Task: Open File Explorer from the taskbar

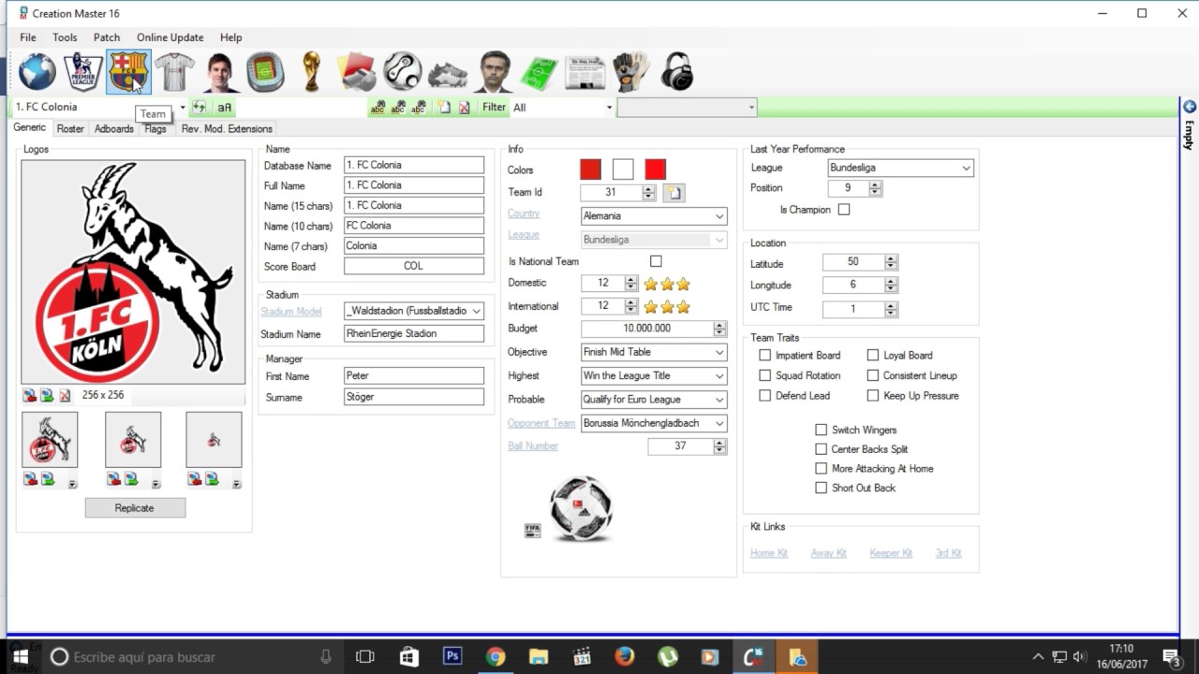Action: (x=539, y=657)
